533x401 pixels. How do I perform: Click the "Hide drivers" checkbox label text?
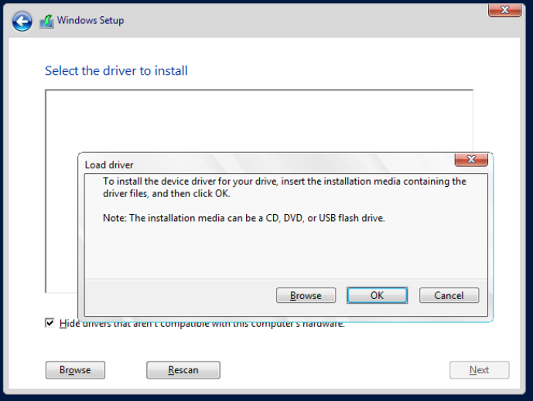(201, 324)
